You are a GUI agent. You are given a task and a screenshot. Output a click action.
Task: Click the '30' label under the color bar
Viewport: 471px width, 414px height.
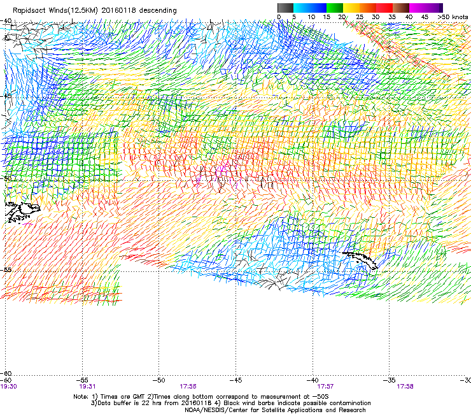pos(376,17)
